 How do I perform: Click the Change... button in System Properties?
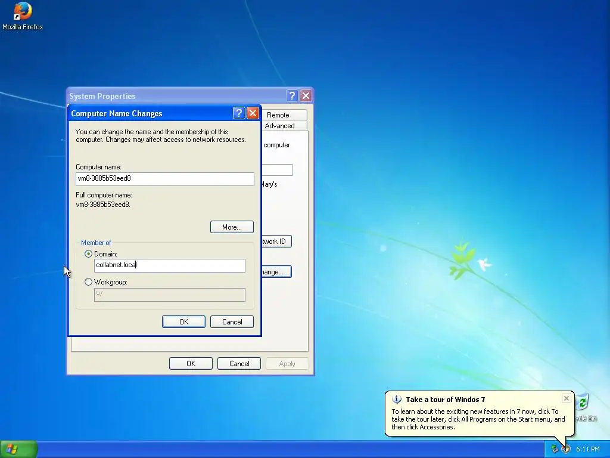click(x=276, y=272)
